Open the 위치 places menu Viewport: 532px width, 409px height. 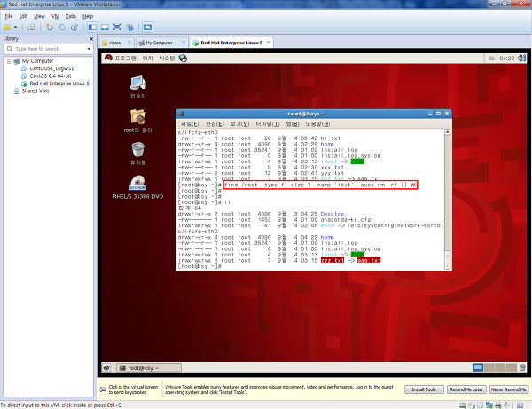(x=147, y=59)
